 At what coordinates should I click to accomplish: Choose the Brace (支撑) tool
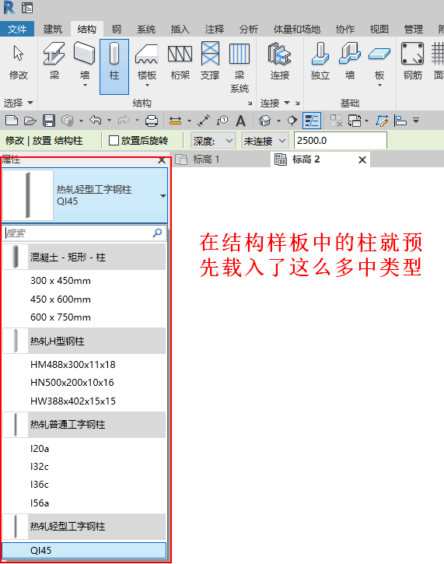coord(210,62)
